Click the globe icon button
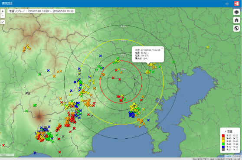The height and width of the screenshot is (160, 242). tap(236, 28)
